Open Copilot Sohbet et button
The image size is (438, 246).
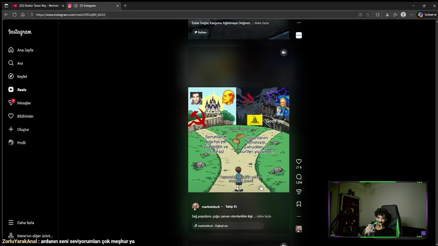pos(427,15)
